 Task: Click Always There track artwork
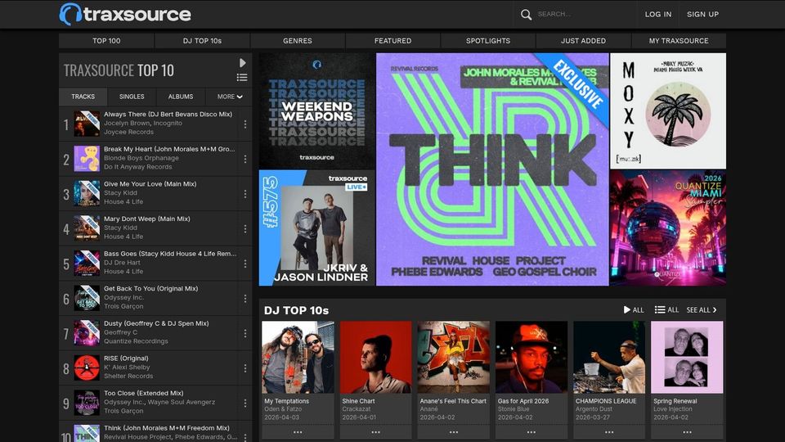(87, 124)
